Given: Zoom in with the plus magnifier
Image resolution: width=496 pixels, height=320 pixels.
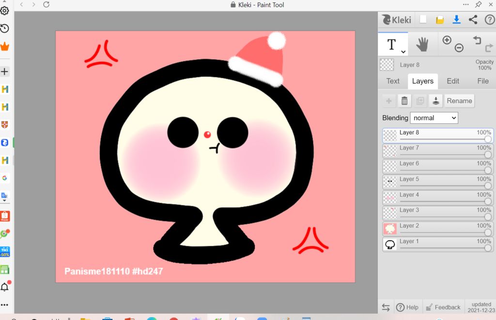Looking at the screenshot, I should point(447,40).
